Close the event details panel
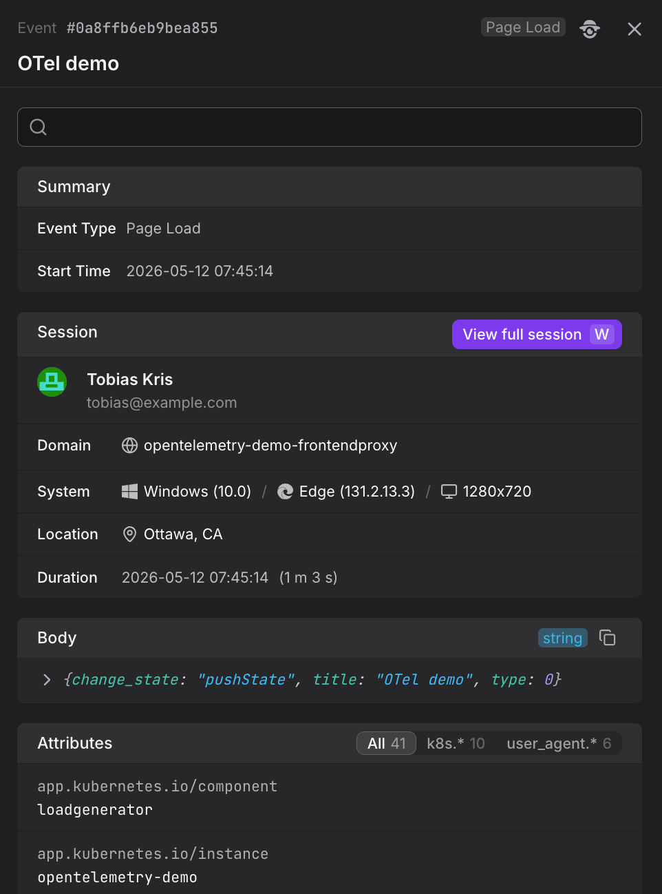Viewport: 662px width, 894px height. [x=634, y=29]
